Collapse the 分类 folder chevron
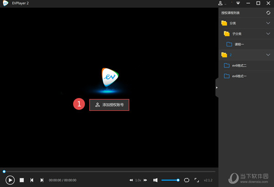The width and height of the screenshot is (274, 187). tap(268, 23)
